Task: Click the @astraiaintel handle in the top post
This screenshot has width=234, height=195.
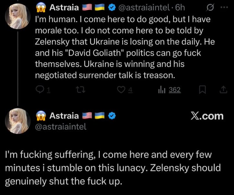Action: [145, 7]
